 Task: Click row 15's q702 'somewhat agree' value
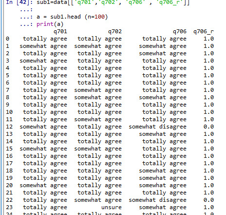click(98, 149)
